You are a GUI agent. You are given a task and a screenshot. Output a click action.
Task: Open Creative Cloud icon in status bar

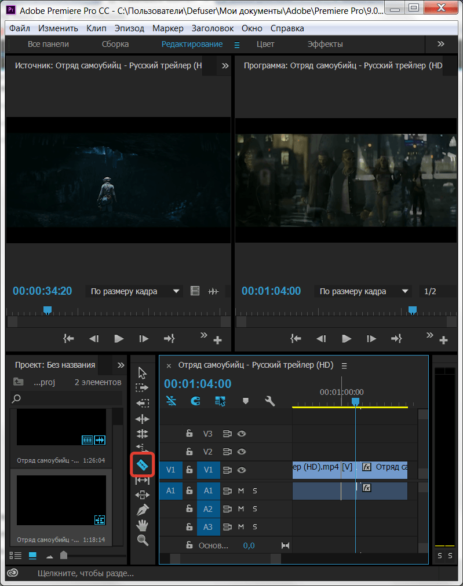[x=13, y=573]
